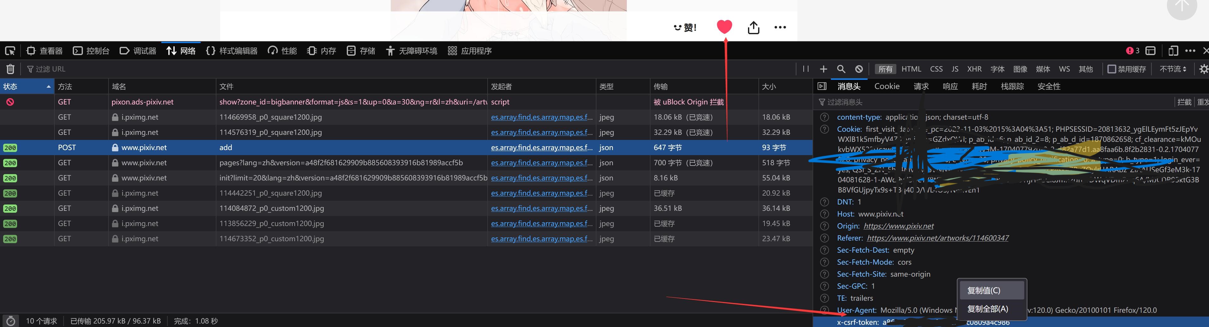Open the 无障碍环境 accessibility tab
1209x327 pixels.
[x=412, y=51]
